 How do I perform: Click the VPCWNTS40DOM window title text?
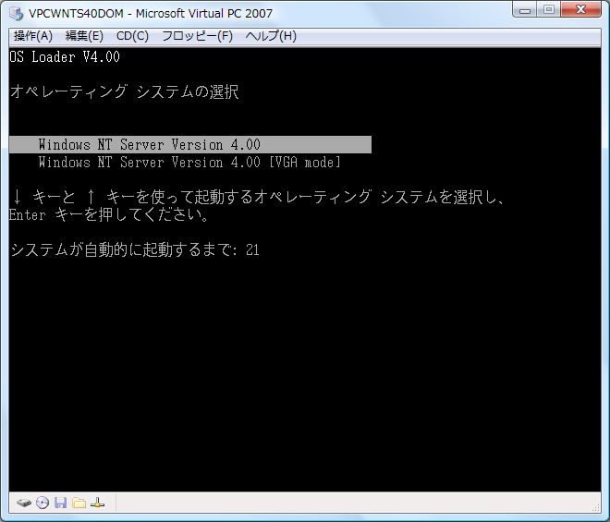click(151, 14)
